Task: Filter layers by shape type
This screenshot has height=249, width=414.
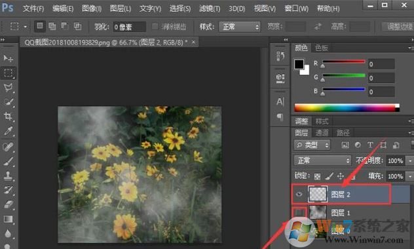Action: [383, 145]
